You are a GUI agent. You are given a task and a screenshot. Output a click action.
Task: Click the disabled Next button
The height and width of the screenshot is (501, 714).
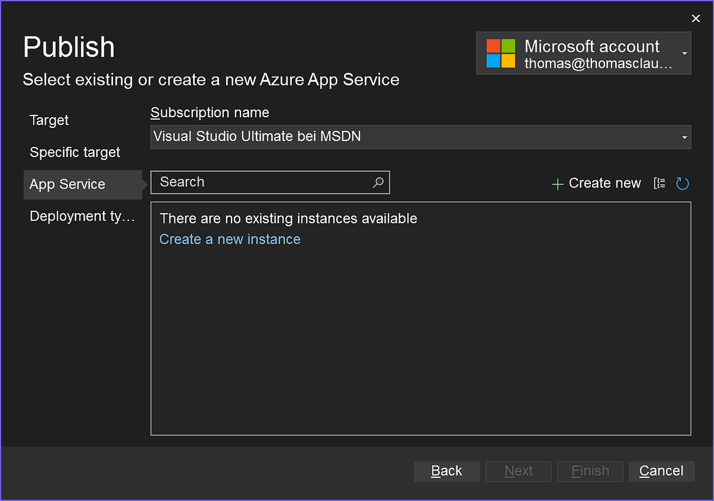(x=518, y=471)
